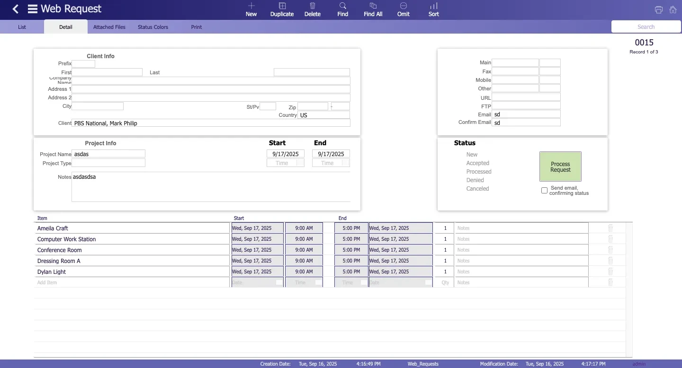Click the Confirm Email field
The image size is (682, 368).
tap(526, 123)
